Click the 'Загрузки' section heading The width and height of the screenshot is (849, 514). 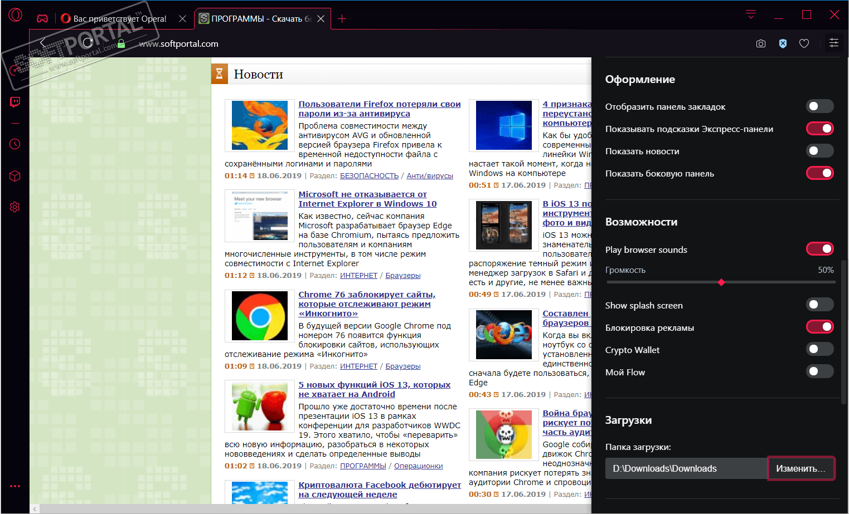(x=628, y=420)
